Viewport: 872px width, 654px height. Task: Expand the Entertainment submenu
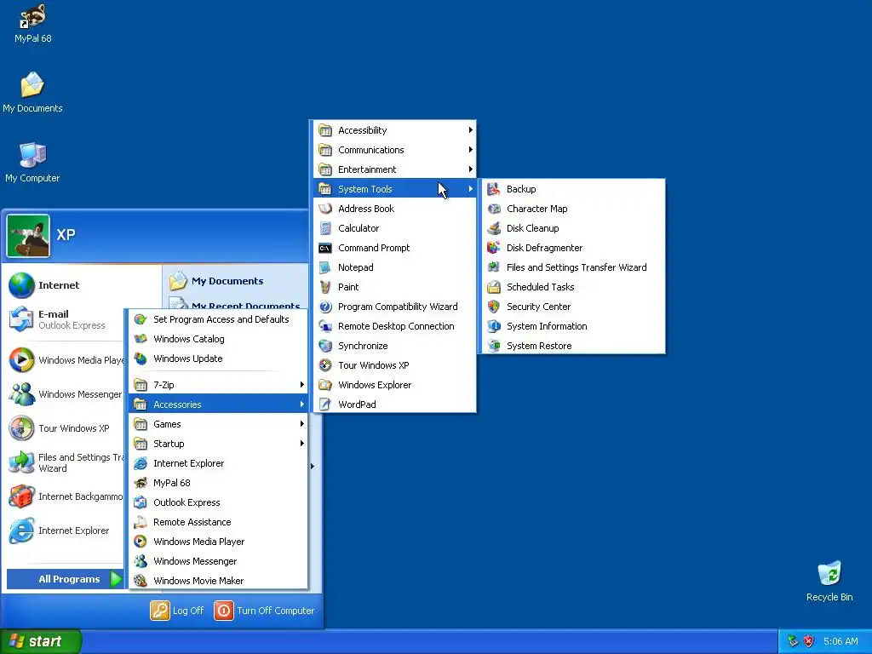395,169
